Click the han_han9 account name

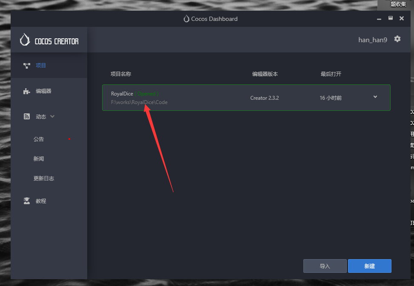[373, 40]
